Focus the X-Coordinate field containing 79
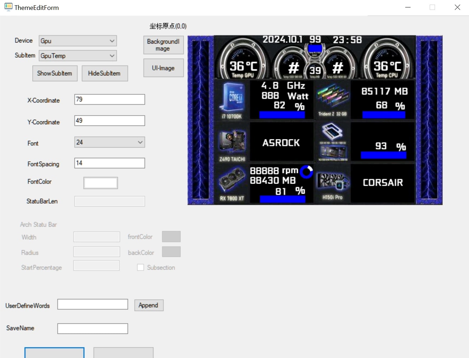This screenshot has width=469, height=358. [x=109, y=99]
